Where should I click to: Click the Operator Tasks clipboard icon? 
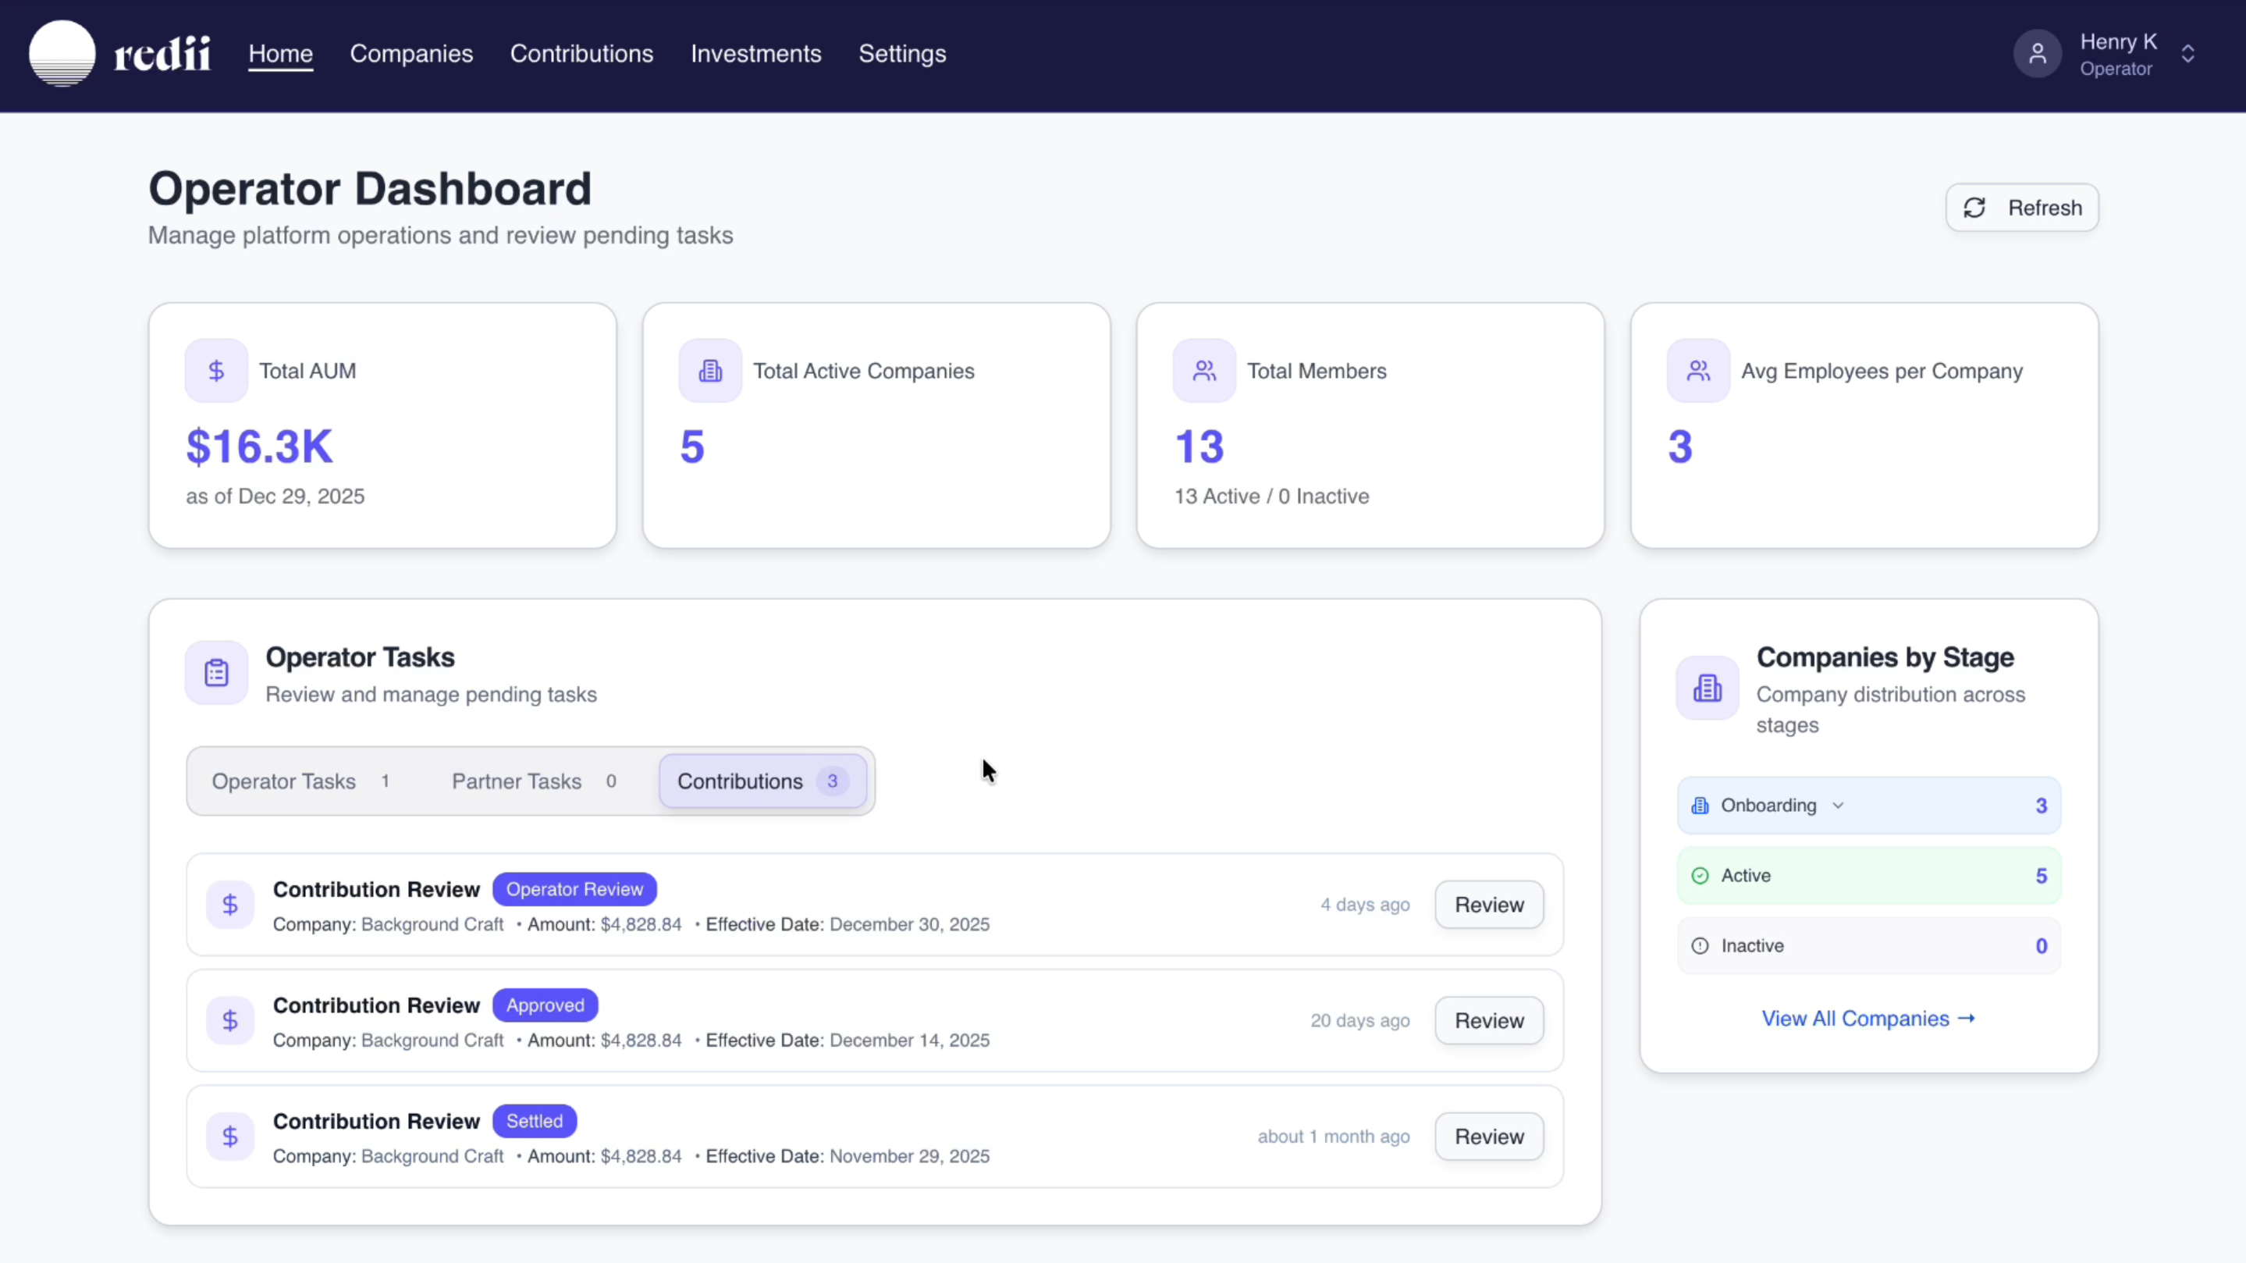216,673
